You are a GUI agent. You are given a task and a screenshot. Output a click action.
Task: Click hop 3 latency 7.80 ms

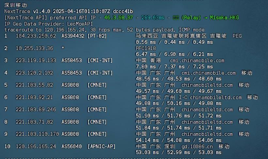[x=146, y=67]
